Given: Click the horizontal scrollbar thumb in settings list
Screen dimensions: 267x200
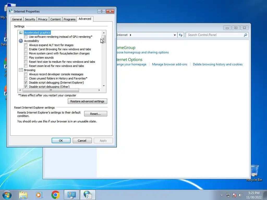Looking at the screenshot, I should coord(51,90).
